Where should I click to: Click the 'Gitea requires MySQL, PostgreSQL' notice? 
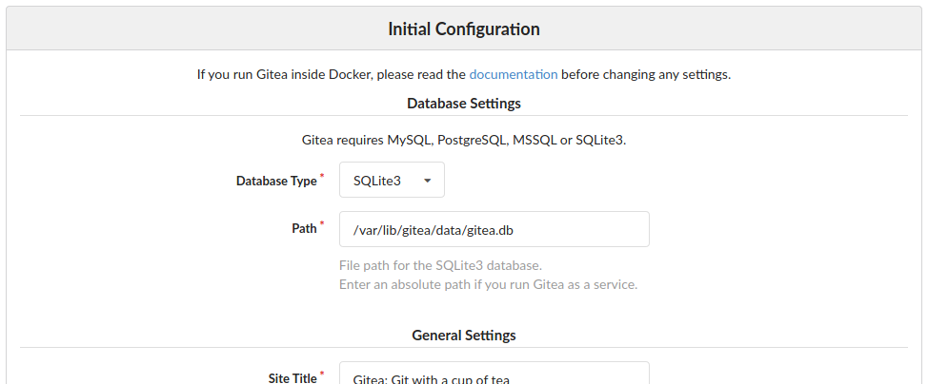tap(464, 140)
